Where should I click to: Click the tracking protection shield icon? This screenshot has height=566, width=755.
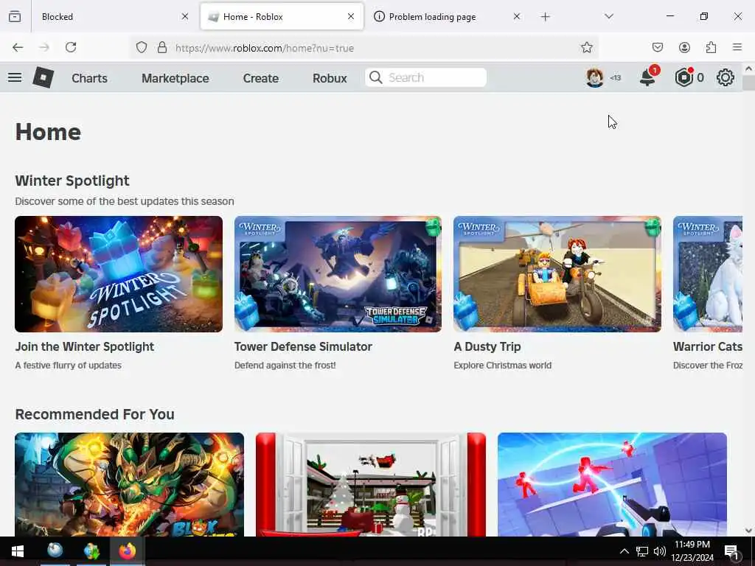[x=141, y=47]
